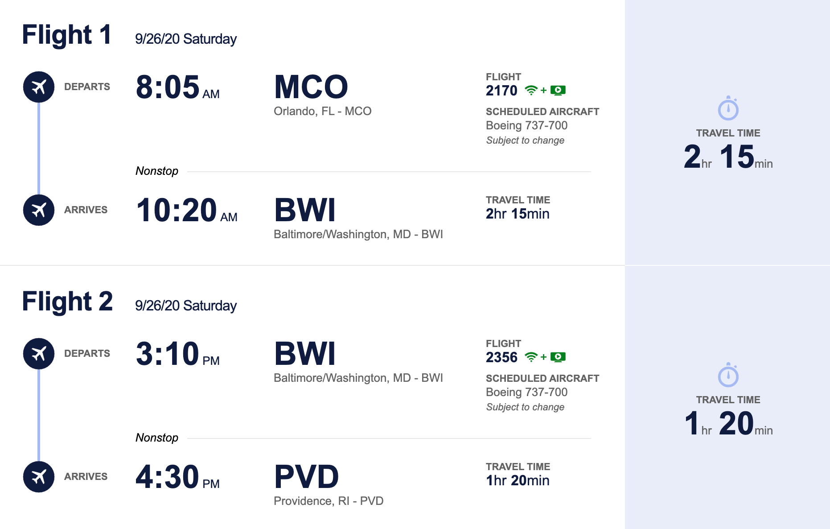Select flight number 2356
Screen dimensions: 830x529
pos(501,357)
